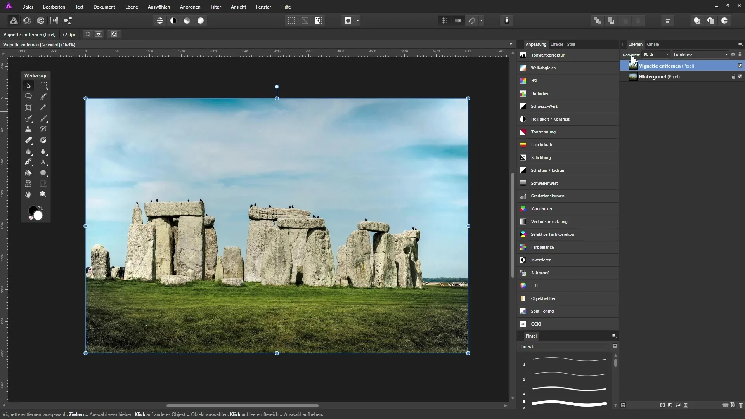This screenshot has width=745, height=419.
Task: Toggle the quick mask button
Action: pyautogui.click(x=348, y=21)
